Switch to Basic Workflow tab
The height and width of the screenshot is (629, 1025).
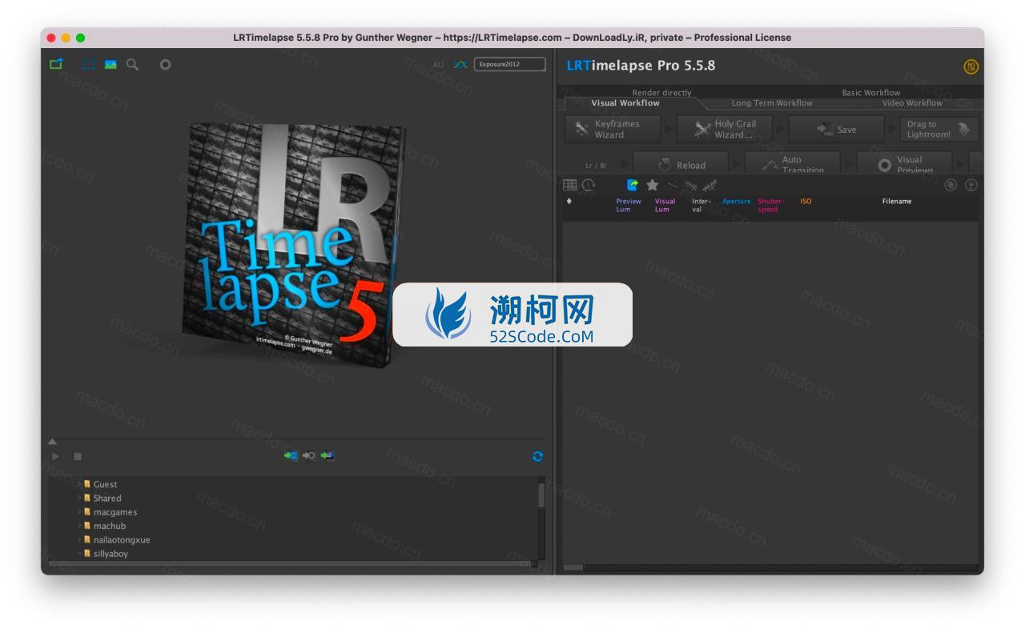click(x=870, y=93)
